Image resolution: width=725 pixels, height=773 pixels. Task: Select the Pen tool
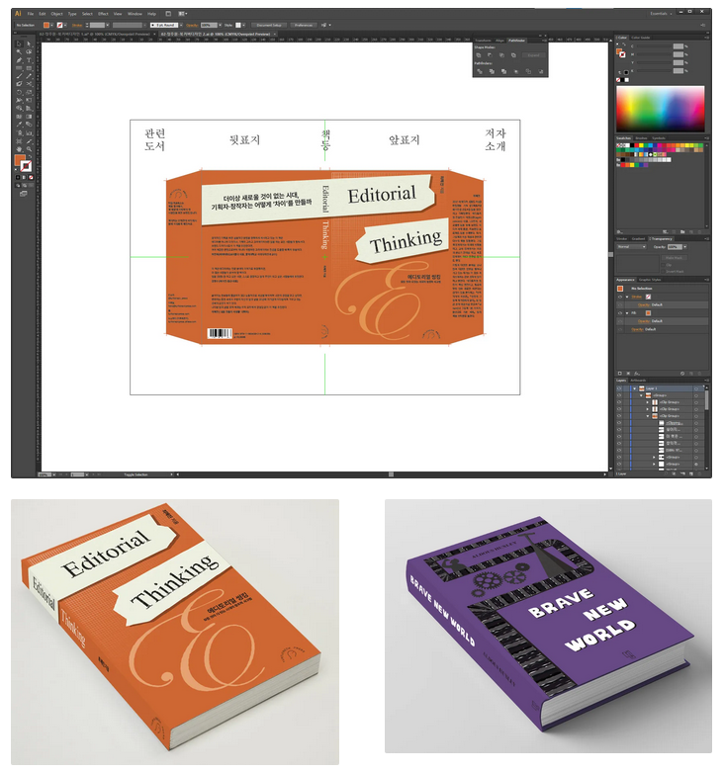[x=19, y=60]
